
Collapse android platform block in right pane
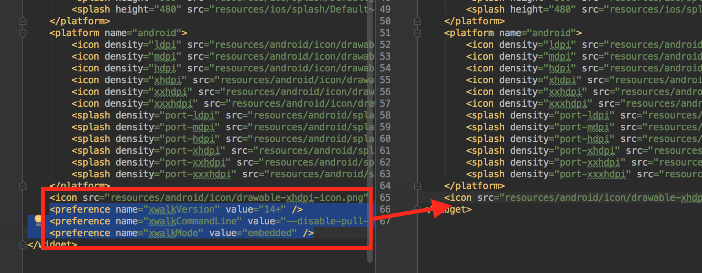pos(418,33)
